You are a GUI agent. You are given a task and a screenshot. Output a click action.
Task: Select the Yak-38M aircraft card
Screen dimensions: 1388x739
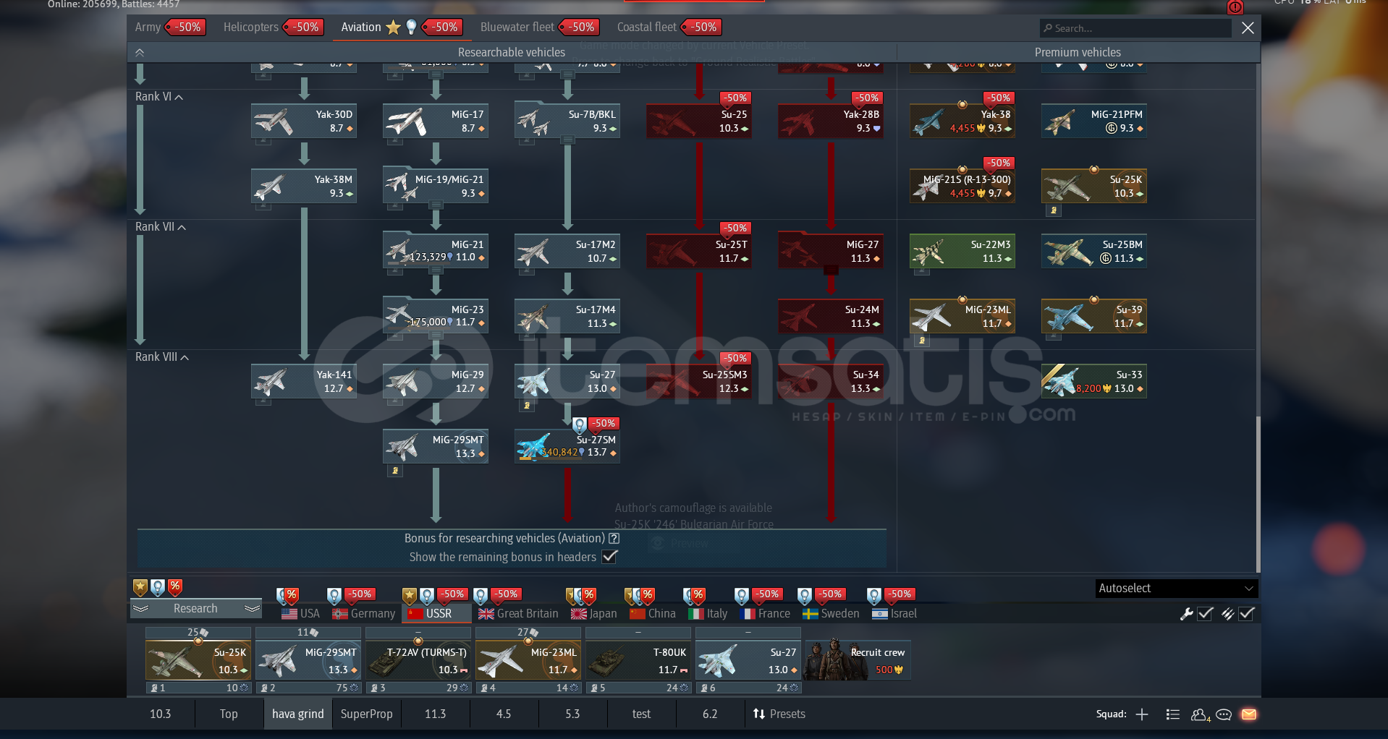tap(304, 187)
